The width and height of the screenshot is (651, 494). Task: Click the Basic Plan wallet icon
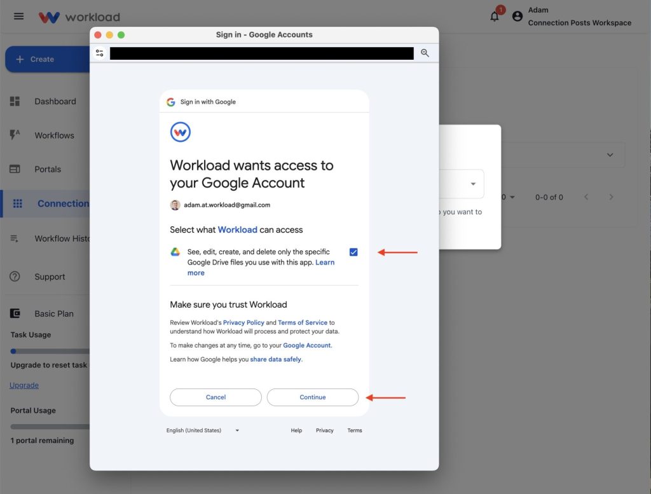15,313
